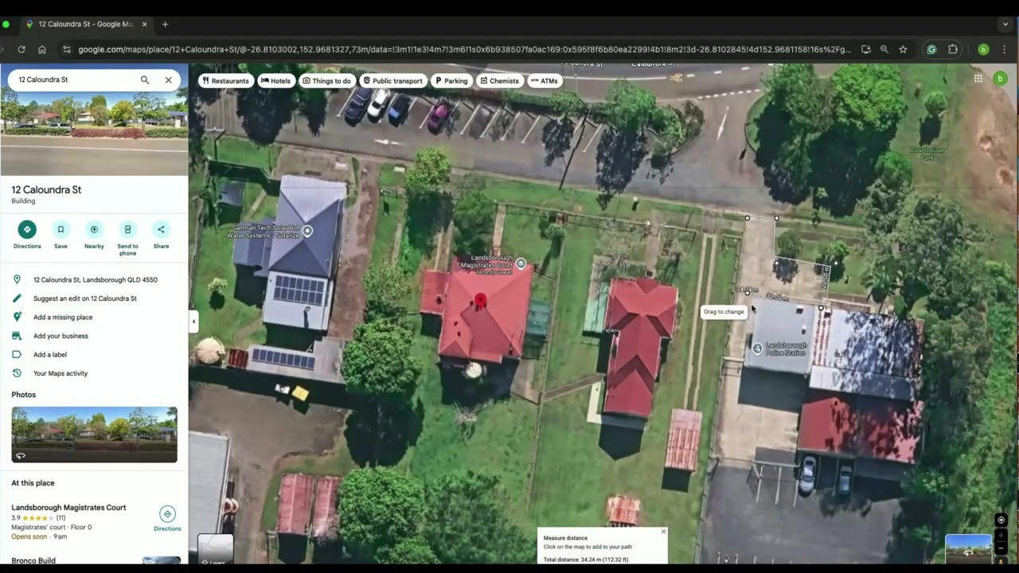Click the search magnifier icon
Viewport: 1019px width, 573px height.
click(145, 80)
